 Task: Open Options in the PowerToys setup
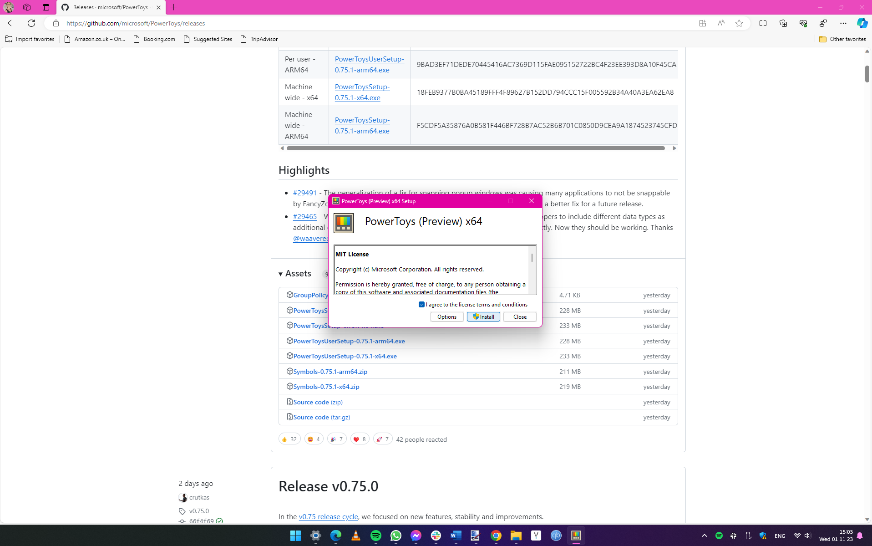click(x=447, y=317)
